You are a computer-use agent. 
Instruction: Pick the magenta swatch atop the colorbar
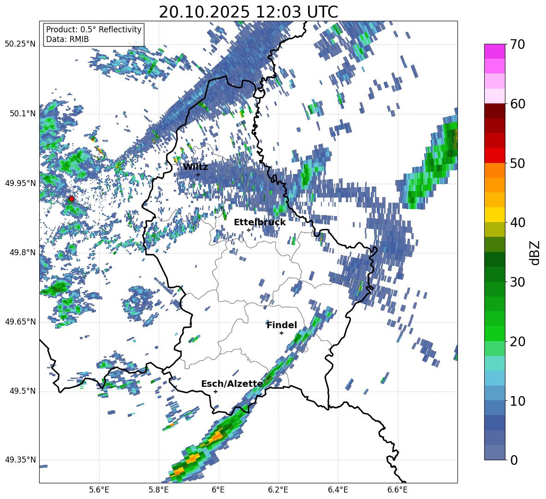point(494,51)
